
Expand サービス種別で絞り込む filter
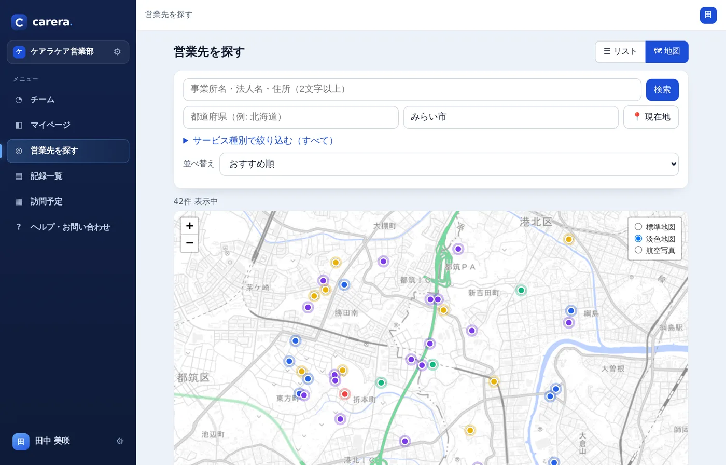point(259,141)
